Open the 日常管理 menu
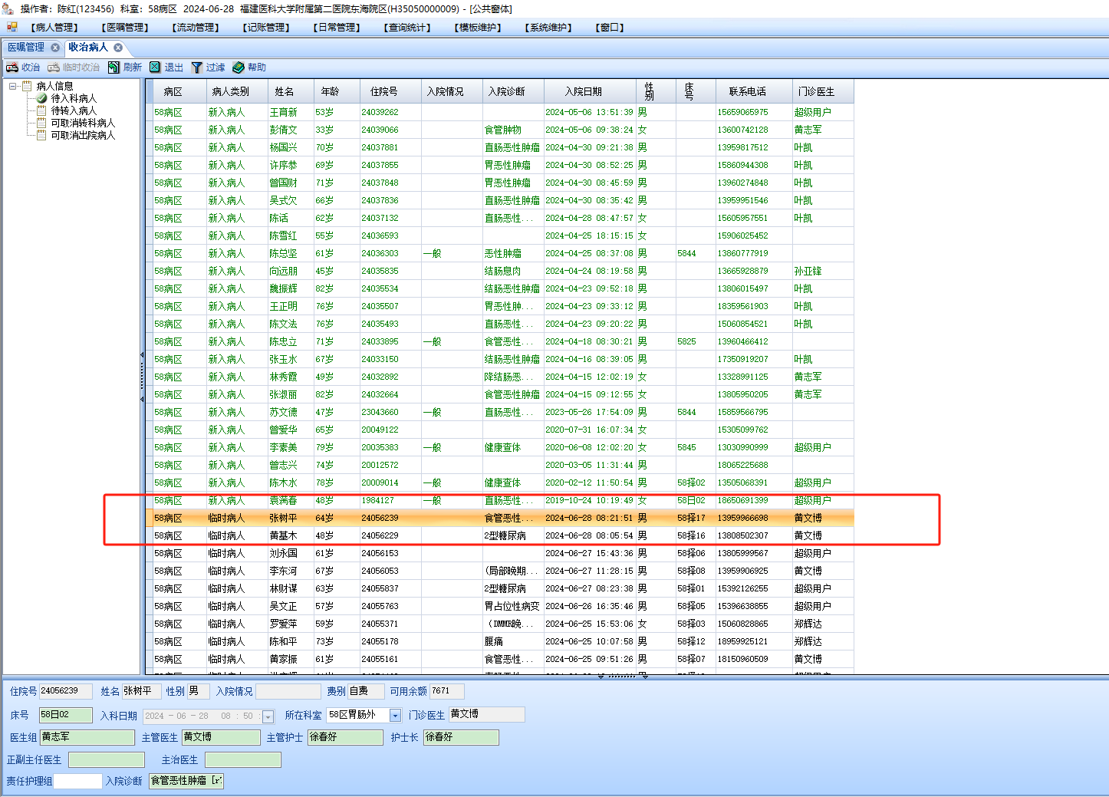This screenshot has width=1109, height=797. coord(336,28)
